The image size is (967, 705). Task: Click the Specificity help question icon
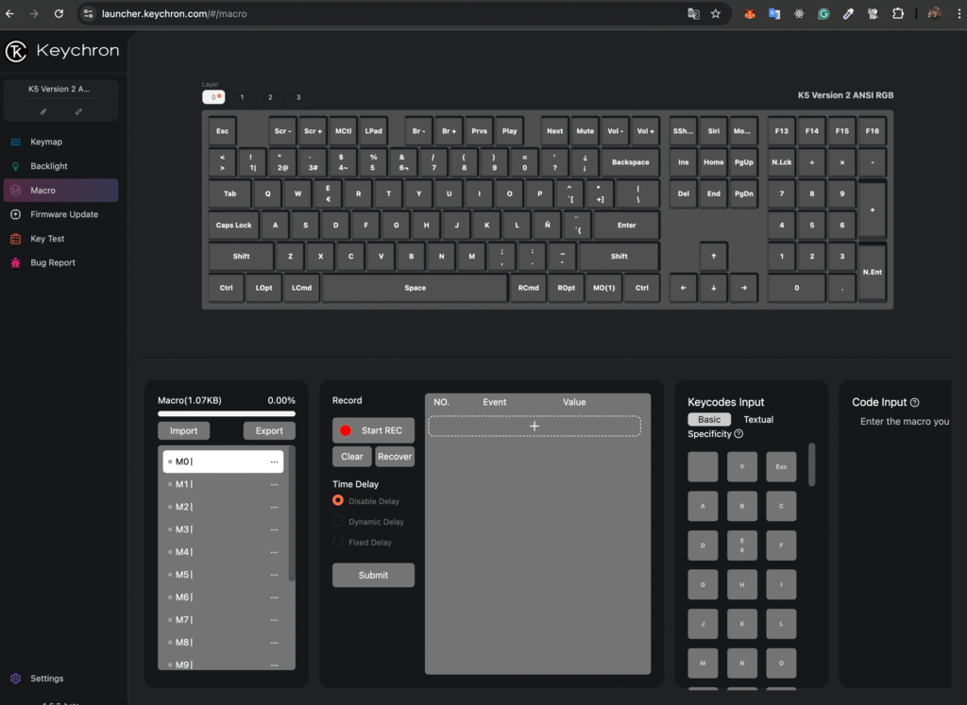738,434
